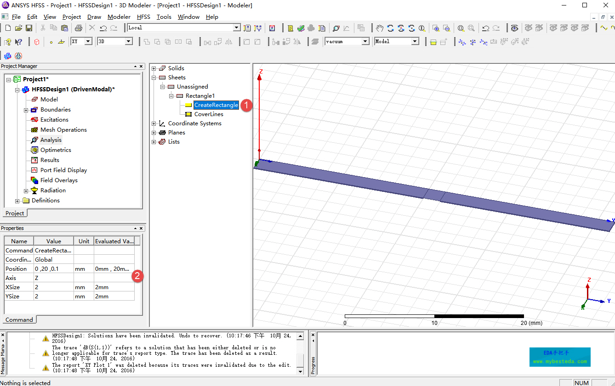Click the Command tab in Properties panel

point(19,319)
